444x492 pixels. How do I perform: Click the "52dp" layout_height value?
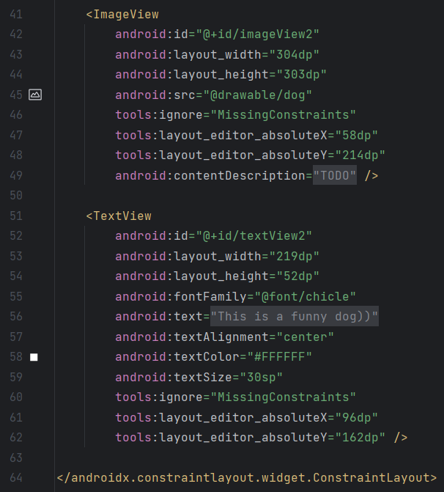pos(298,276)
